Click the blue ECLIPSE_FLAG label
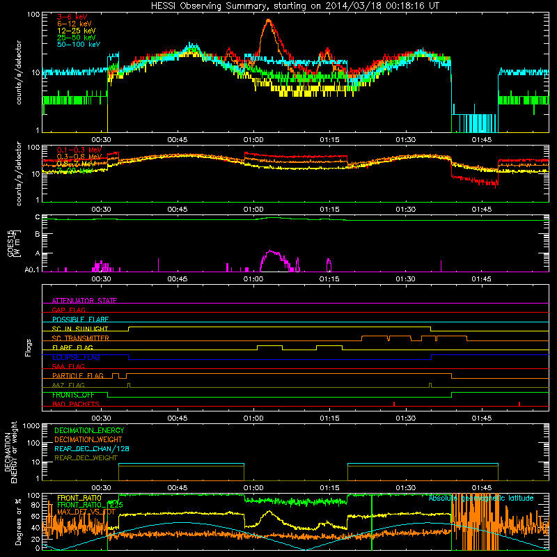Screen dimensions: 557x557 click(76, 357)
